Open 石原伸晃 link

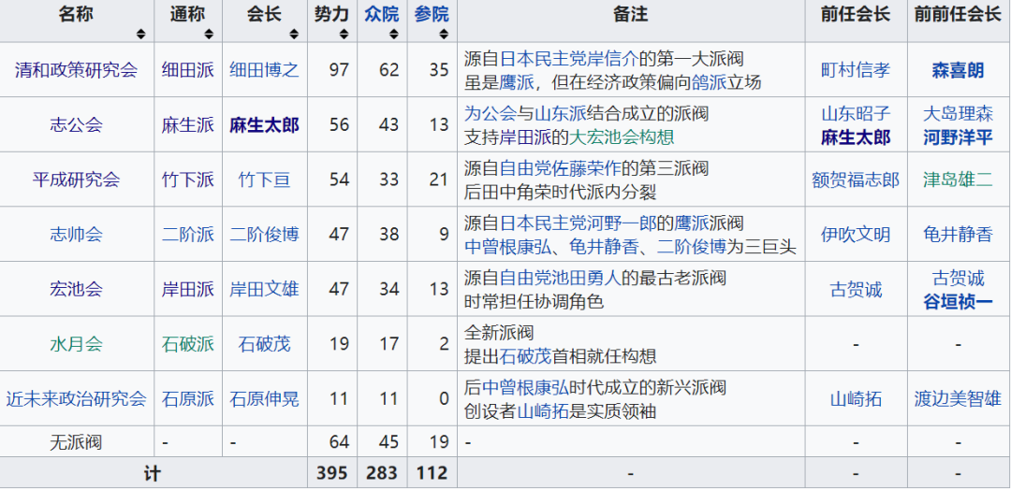[264, 398]
